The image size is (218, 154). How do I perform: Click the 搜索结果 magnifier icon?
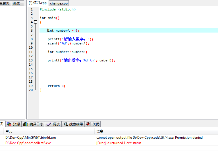[65, 124]
